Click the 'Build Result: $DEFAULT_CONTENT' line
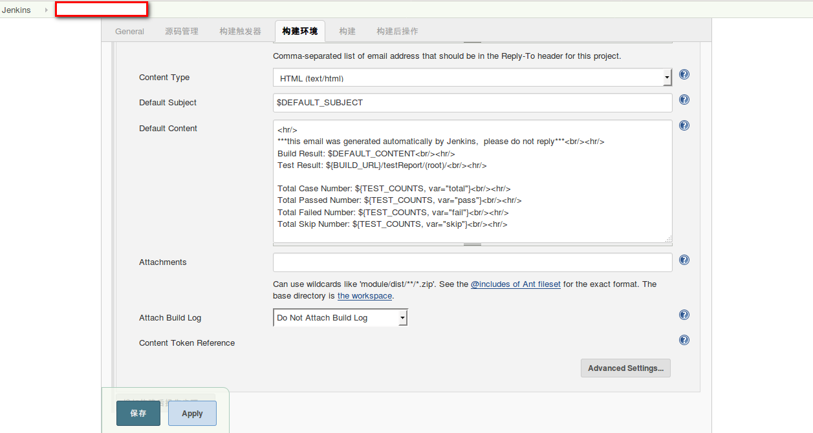 tap(366, 153)
